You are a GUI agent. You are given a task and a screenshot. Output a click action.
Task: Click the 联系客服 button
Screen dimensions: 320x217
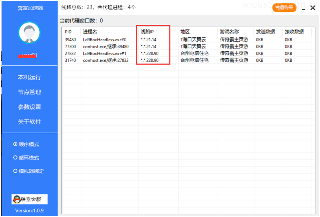point(29,200)
